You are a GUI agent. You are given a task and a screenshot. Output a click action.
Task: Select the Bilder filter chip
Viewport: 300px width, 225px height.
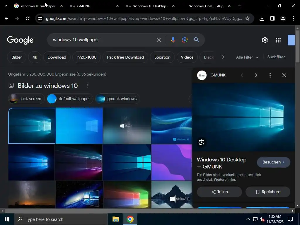coord(17,57)
